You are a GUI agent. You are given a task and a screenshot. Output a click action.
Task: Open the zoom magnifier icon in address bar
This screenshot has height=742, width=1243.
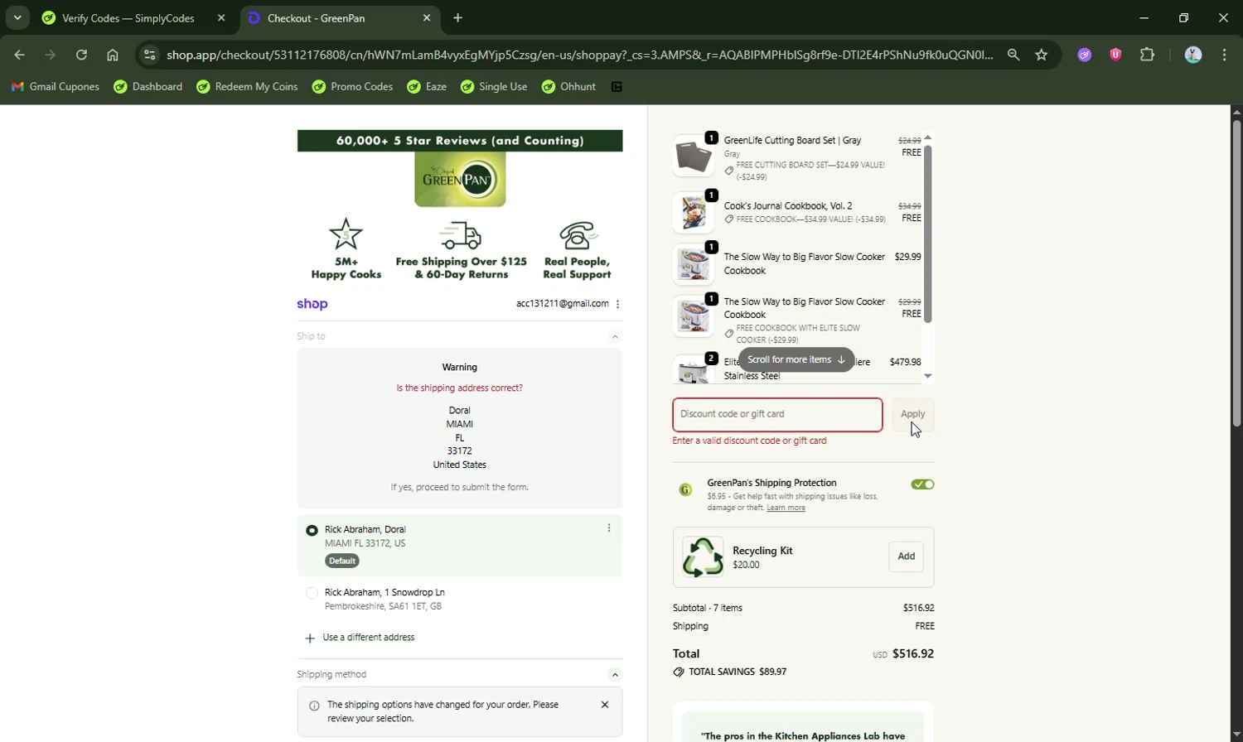[1013, 55]
